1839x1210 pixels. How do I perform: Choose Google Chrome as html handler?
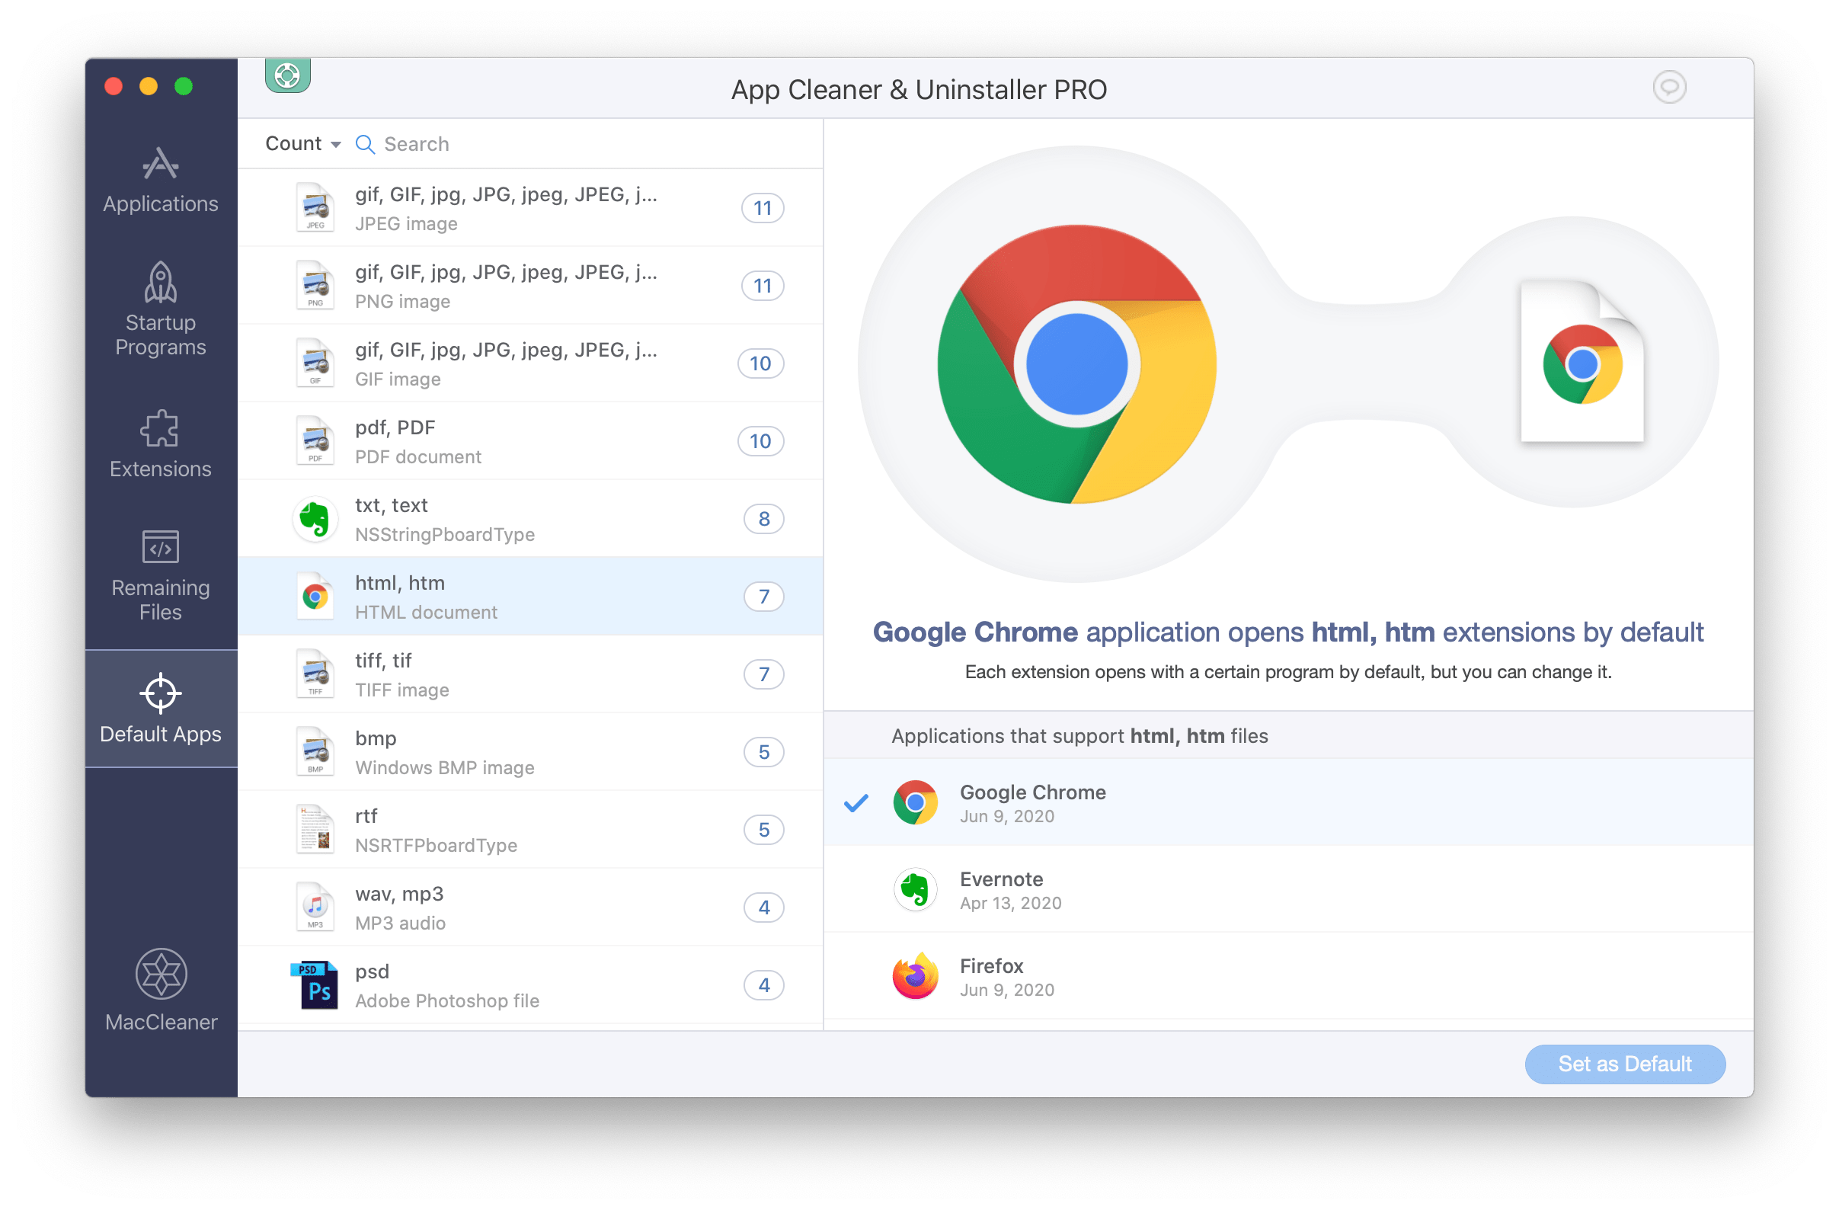pyautogui.click(x=1289, y=803)
